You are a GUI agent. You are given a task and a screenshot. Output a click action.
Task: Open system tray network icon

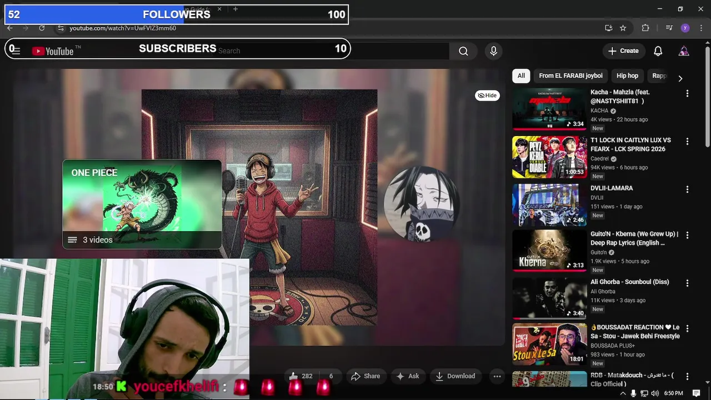pos(644,393)
